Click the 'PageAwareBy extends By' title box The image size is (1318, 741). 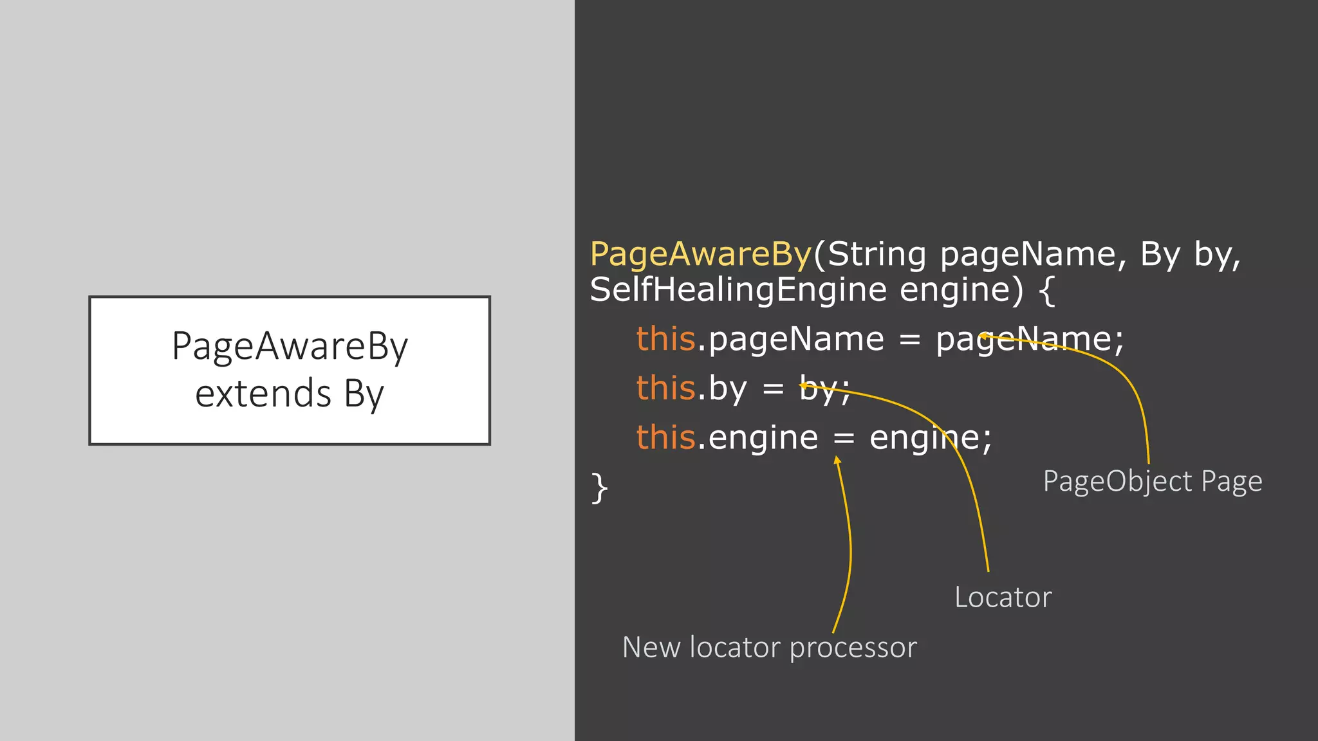point(290,370)
